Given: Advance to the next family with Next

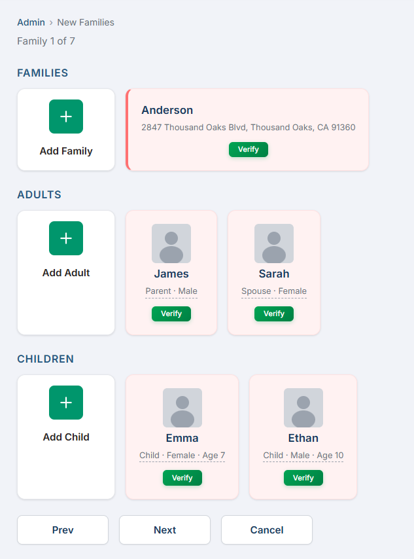Looking at the screenshot, I should [x=164, y=530].
